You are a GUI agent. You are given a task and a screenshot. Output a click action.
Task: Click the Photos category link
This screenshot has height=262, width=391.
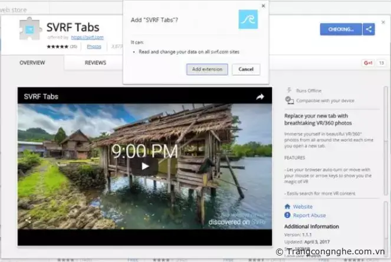pyautogui.click(x=94, y=46)
